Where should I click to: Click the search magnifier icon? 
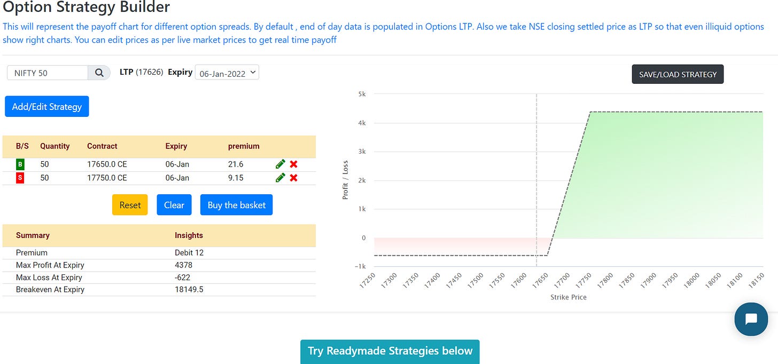click(x=99, y=73)
